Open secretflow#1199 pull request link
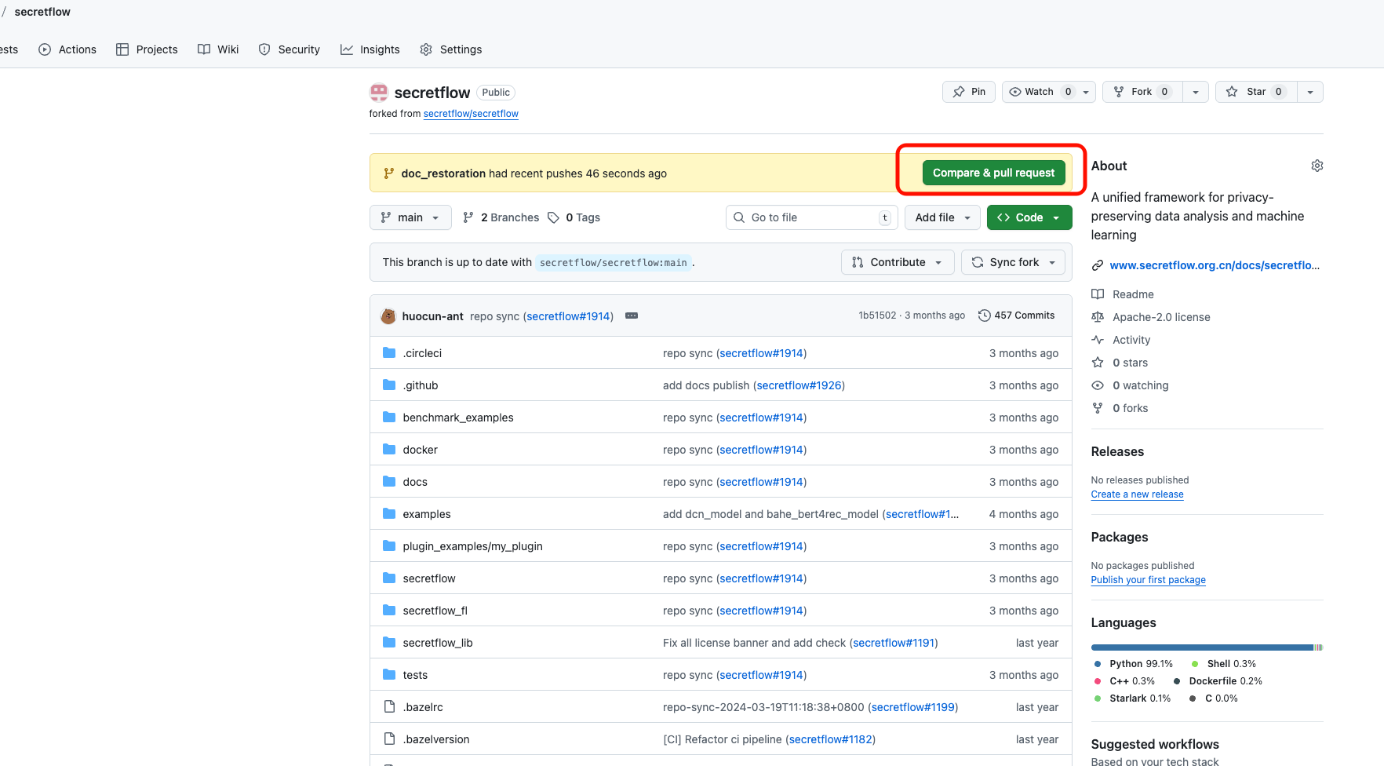The width and height of the screenshot is (1384, 766). tap(913, 707)
